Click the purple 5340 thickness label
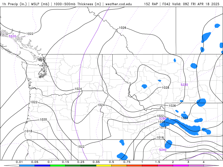Screen dimensions: 223x167 click(x=163, y=150)
